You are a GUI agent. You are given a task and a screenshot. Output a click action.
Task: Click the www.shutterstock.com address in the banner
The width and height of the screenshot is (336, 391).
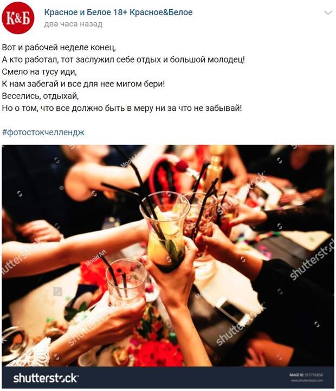pos(307,380)
